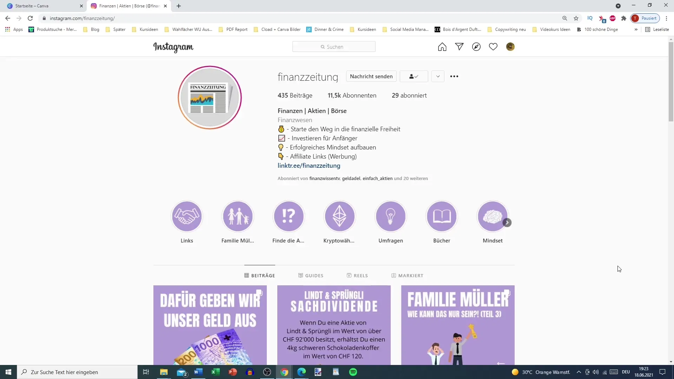Open new browser tab
674x379 pixels.
point(179,6)
